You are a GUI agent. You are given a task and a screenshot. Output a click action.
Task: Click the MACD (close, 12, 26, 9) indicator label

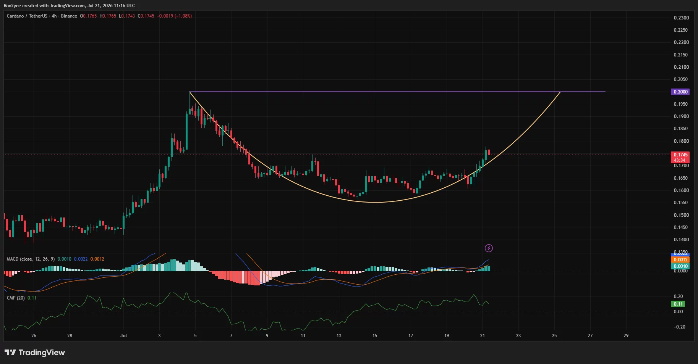[31, 259]
